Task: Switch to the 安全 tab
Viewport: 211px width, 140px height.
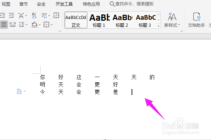Action: (41, 4)
